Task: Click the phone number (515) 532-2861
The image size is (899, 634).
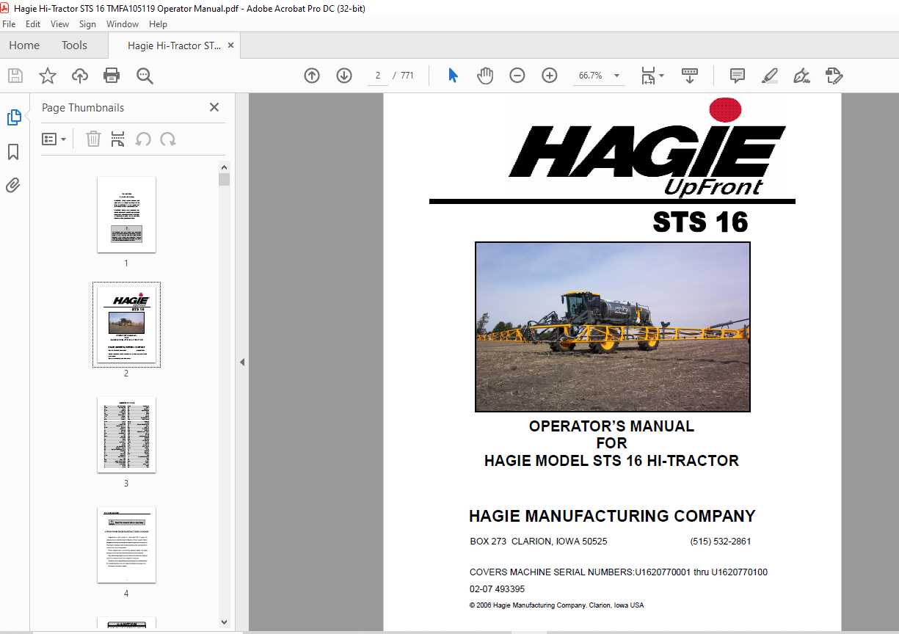Action: tap(720, 542)
